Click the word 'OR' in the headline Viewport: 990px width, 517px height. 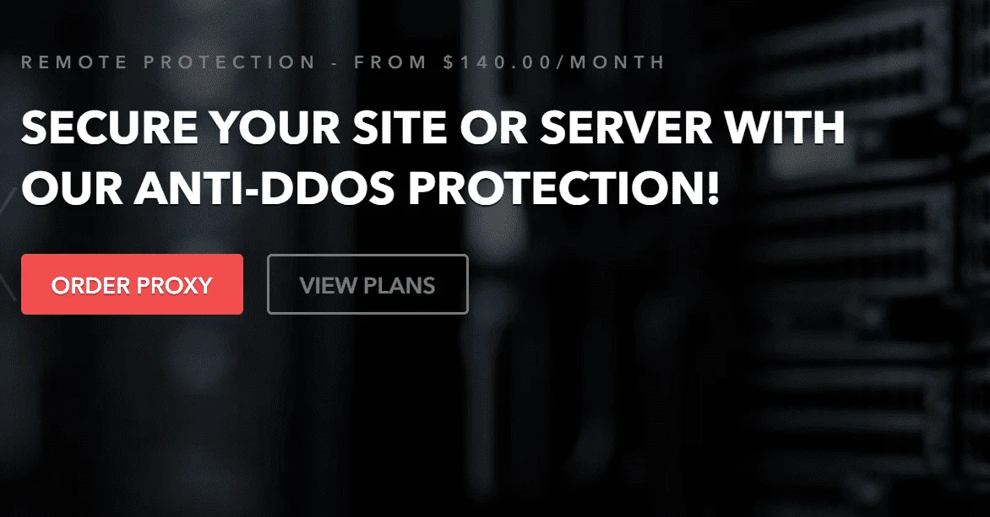point(493,128)
